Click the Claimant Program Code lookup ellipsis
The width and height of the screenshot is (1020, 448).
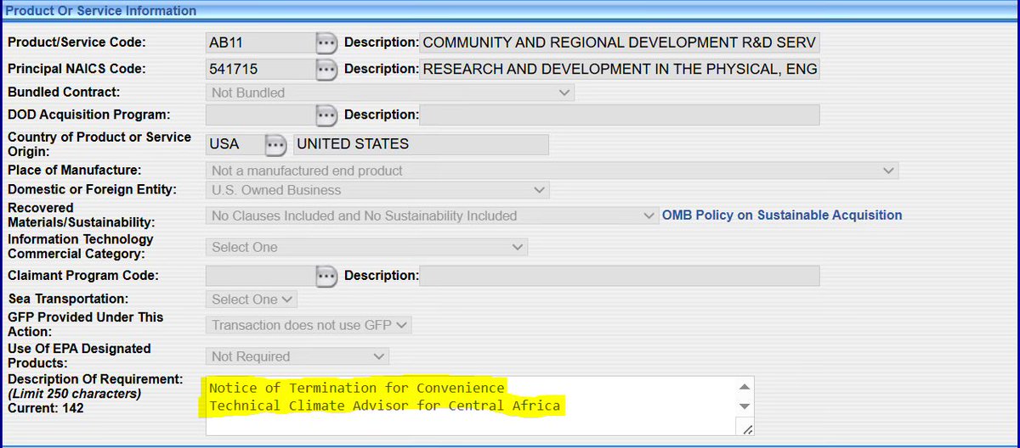pyautogui.click(x=326, y=276)
